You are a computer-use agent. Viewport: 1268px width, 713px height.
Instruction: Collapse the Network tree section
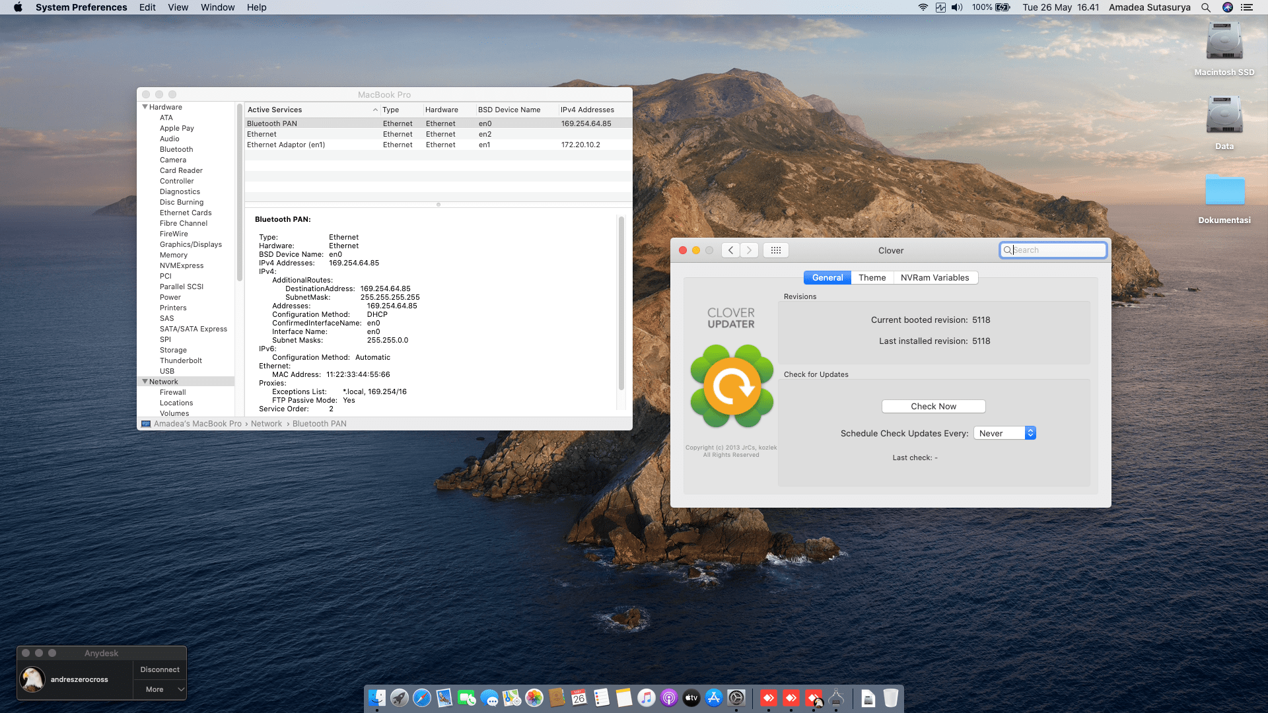tap(145, 382)
